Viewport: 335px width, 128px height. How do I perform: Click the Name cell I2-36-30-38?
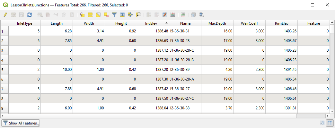pos(185,108)
